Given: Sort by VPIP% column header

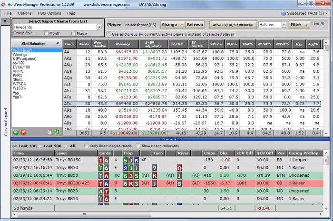Looking at the screenshot, I should 216,44.
